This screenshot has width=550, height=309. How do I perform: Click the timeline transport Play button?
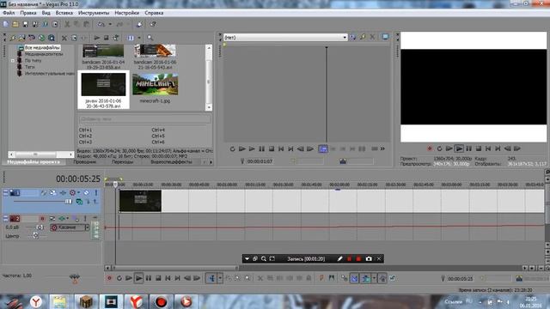pos(138,278)
